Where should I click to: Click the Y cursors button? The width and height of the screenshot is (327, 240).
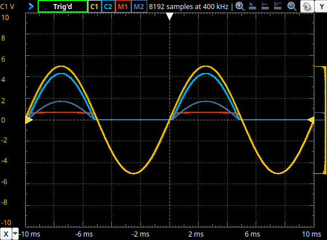(321, 6)
